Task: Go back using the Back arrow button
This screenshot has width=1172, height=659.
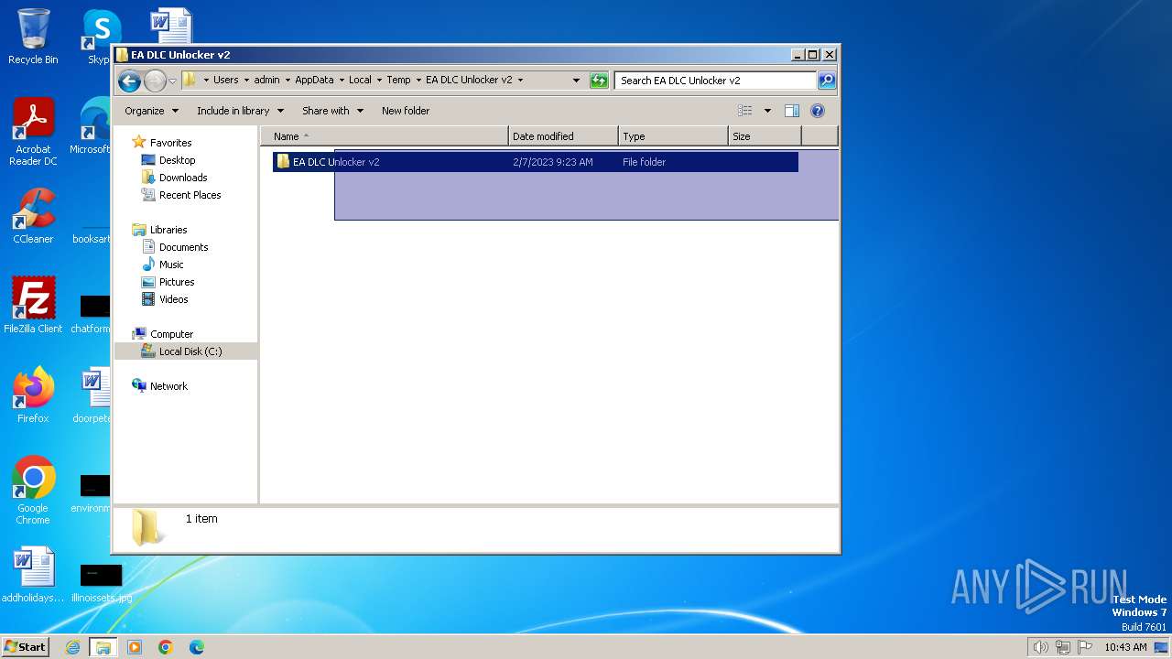Action: pos(130,81)
